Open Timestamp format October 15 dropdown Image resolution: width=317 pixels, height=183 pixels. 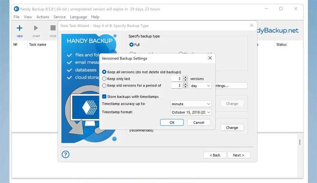tap(191, 112)
